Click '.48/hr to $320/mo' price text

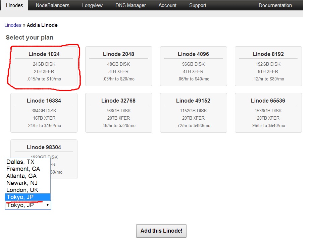pos(118,126)
